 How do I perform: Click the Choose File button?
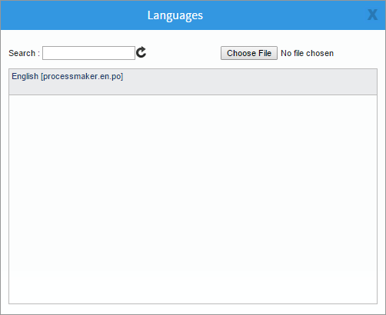[x=249, y=53]
